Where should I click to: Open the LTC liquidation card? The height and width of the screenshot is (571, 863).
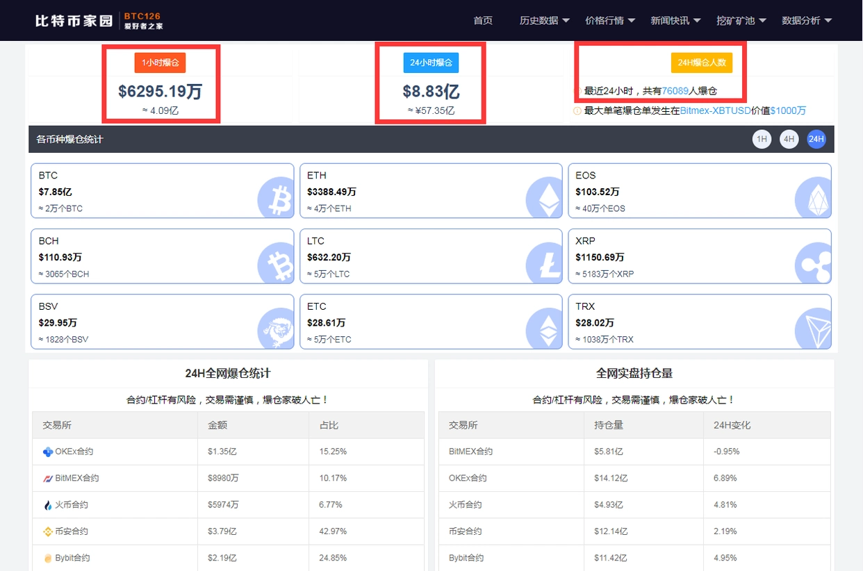[x=431, y=256]
